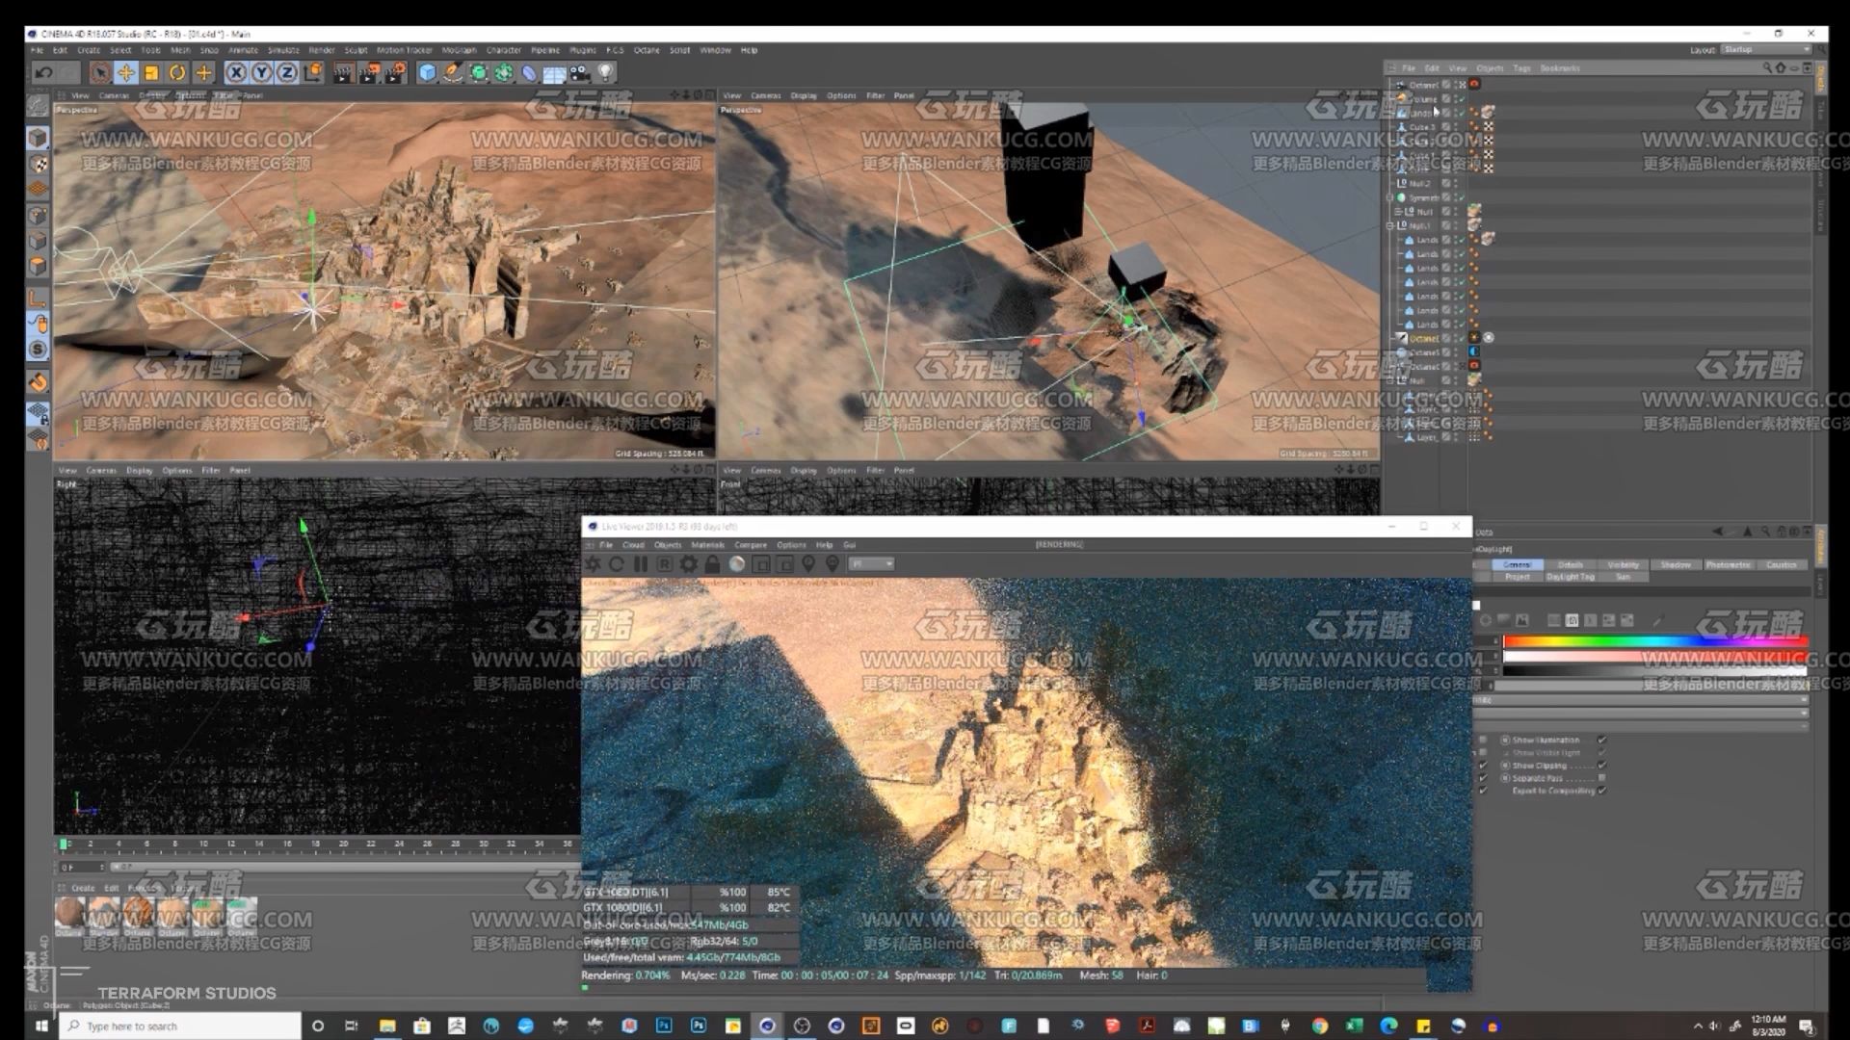This screenshot has height=1040, width=1850.
Task: Open Live Viewer kernel dropdown
Action: pyautogui.click(x=872, y=564)
